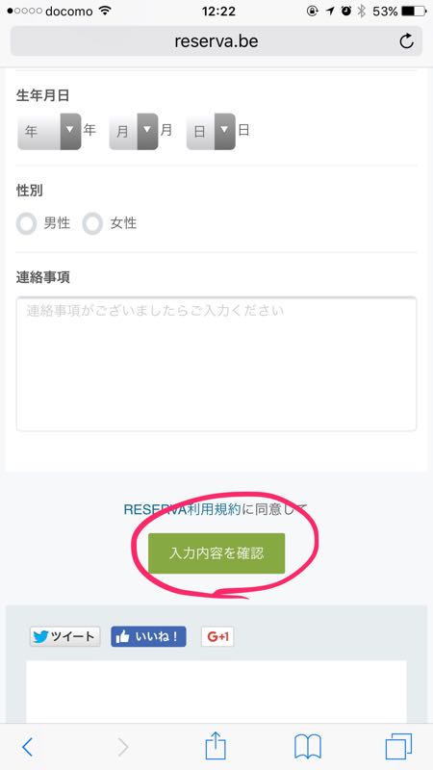Tap into the 連絡事項 text area

pos(216,364)
